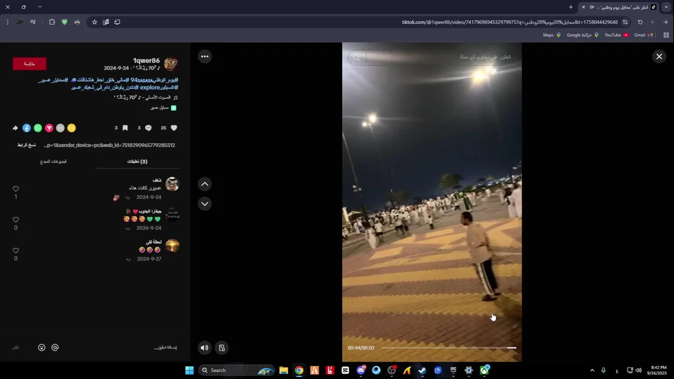
Task: Bookmark the video to favorites
Action: pyautogui.click(x=125, y=128)
